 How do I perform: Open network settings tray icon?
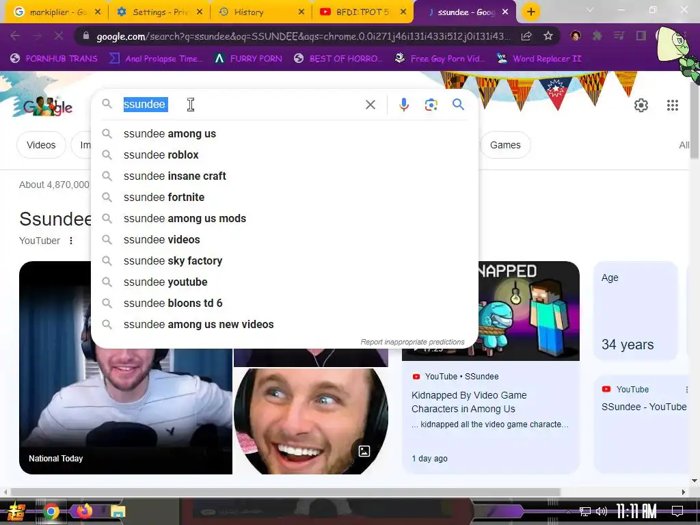584,511
